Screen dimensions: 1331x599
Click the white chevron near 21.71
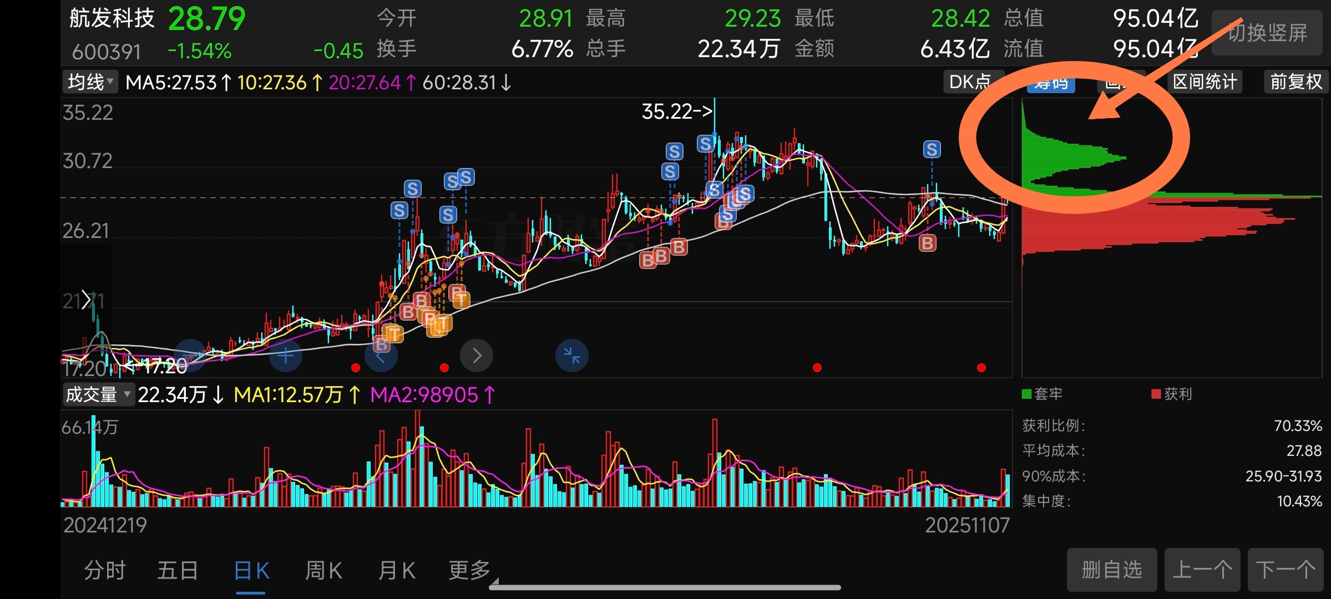(87, 299)
